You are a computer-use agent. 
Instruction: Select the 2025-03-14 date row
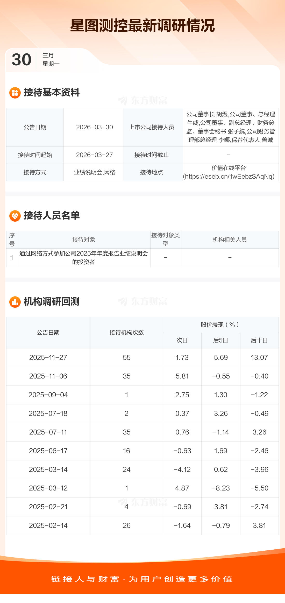click(x=142, y=469)
